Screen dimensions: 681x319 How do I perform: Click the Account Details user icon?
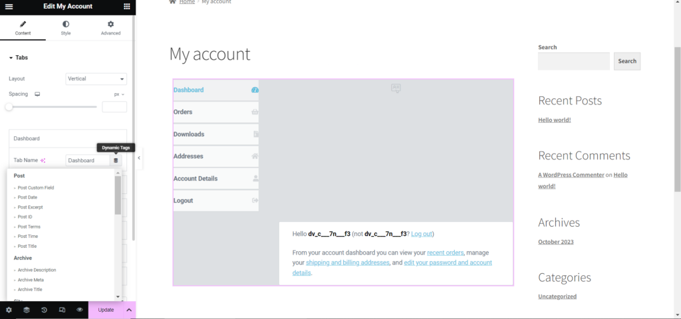click(256, 178)
